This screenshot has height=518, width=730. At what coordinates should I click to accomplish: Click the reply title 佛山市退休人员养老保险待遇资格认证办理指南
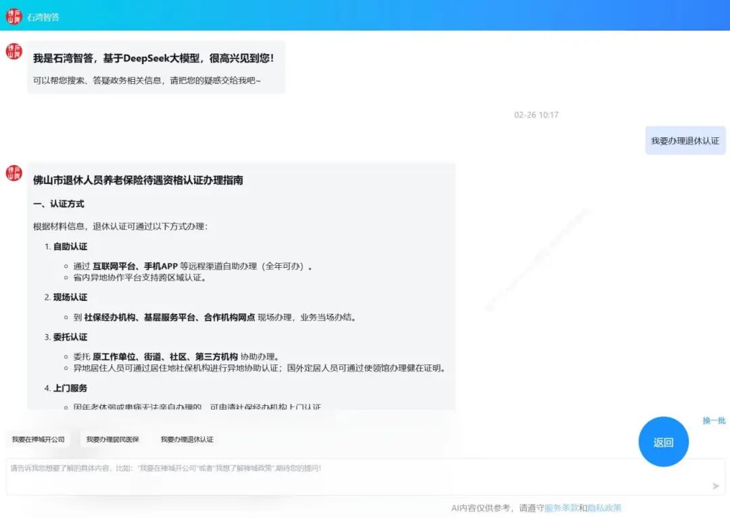(138, 181)
